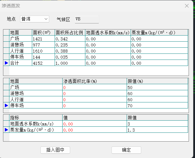Click the blue row marker beside 合计
Image resolution: width=195 pixels, height=158 pixels.
6,63
